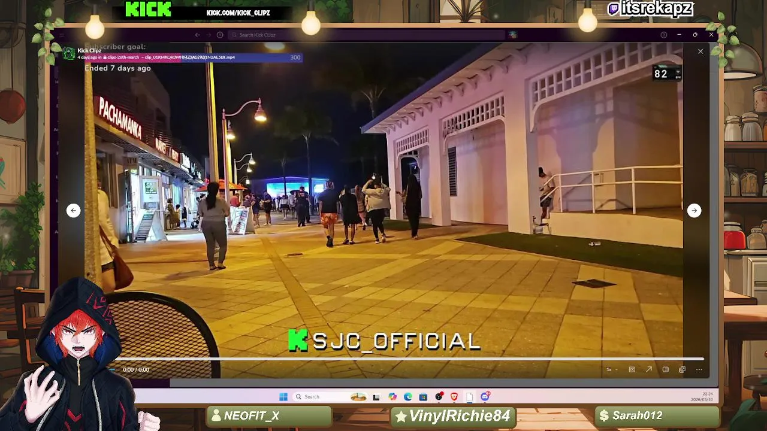Click the itsrekapz Twitch handle
Image resolution: width=767 pixels, height=431 pixels.
pos(657,9)
